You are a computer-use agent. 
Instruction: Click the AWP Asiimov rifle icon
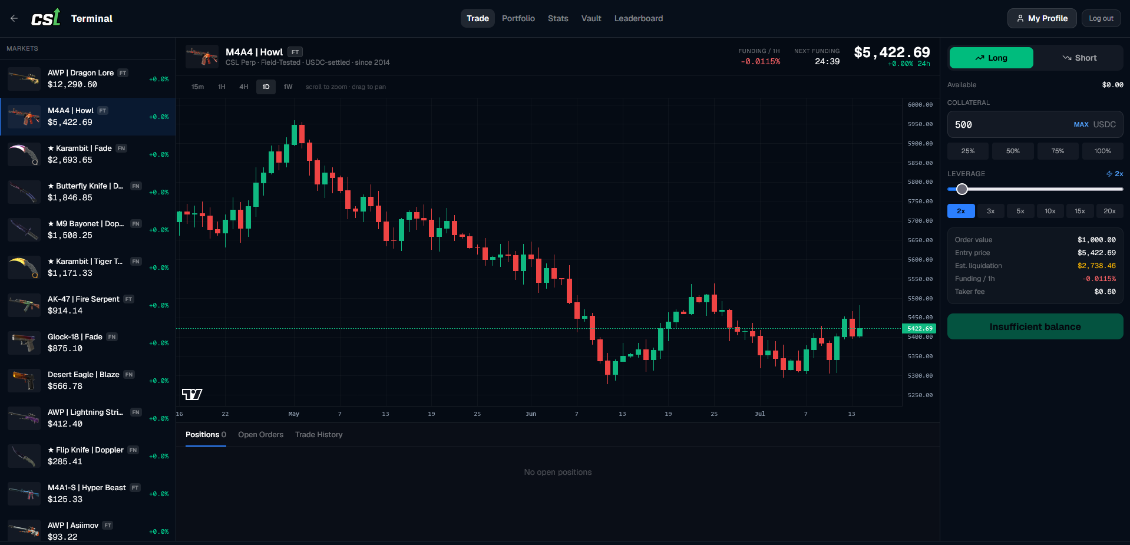[x=24, y=530]
